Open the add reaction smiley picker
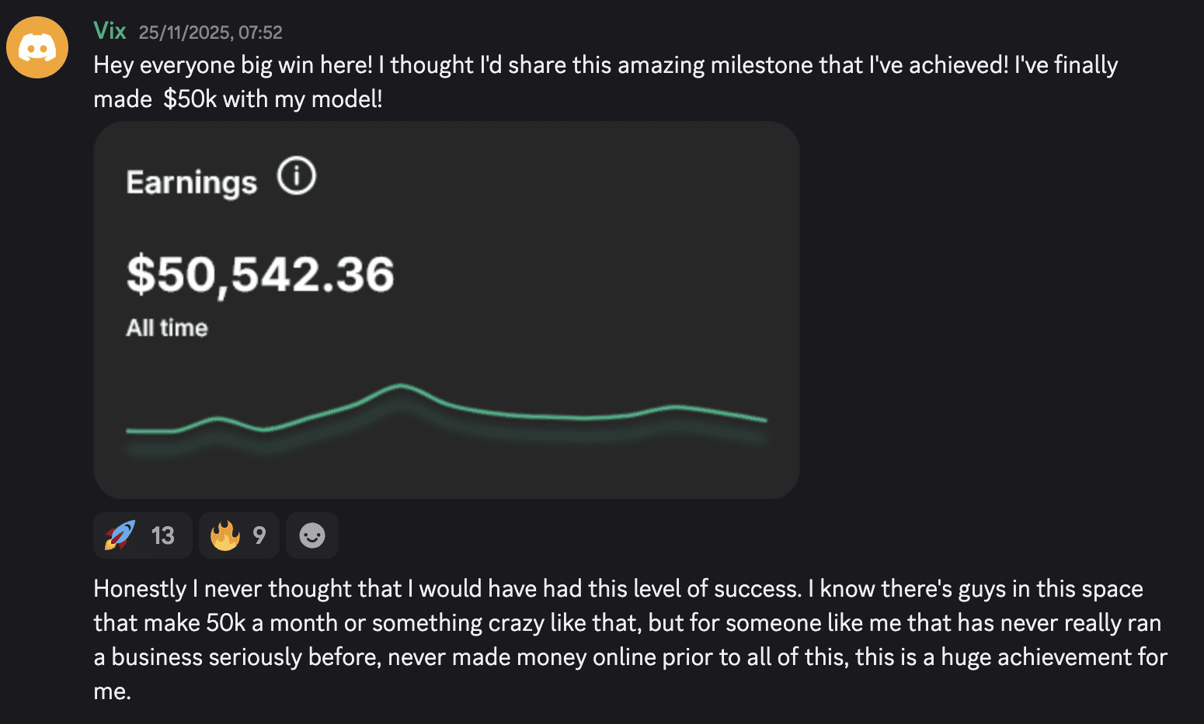The image size is (1204, 724). coord(312,535)
